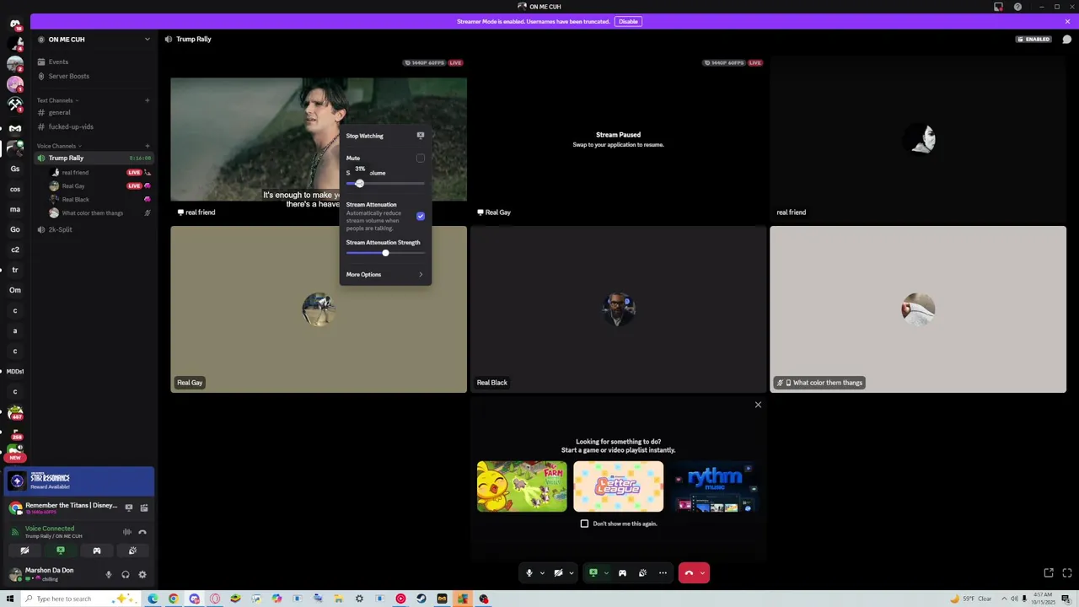Create a voice channel with plus icon
The width and height of the screenshot is (1079, 607).
tap(147, 146)
